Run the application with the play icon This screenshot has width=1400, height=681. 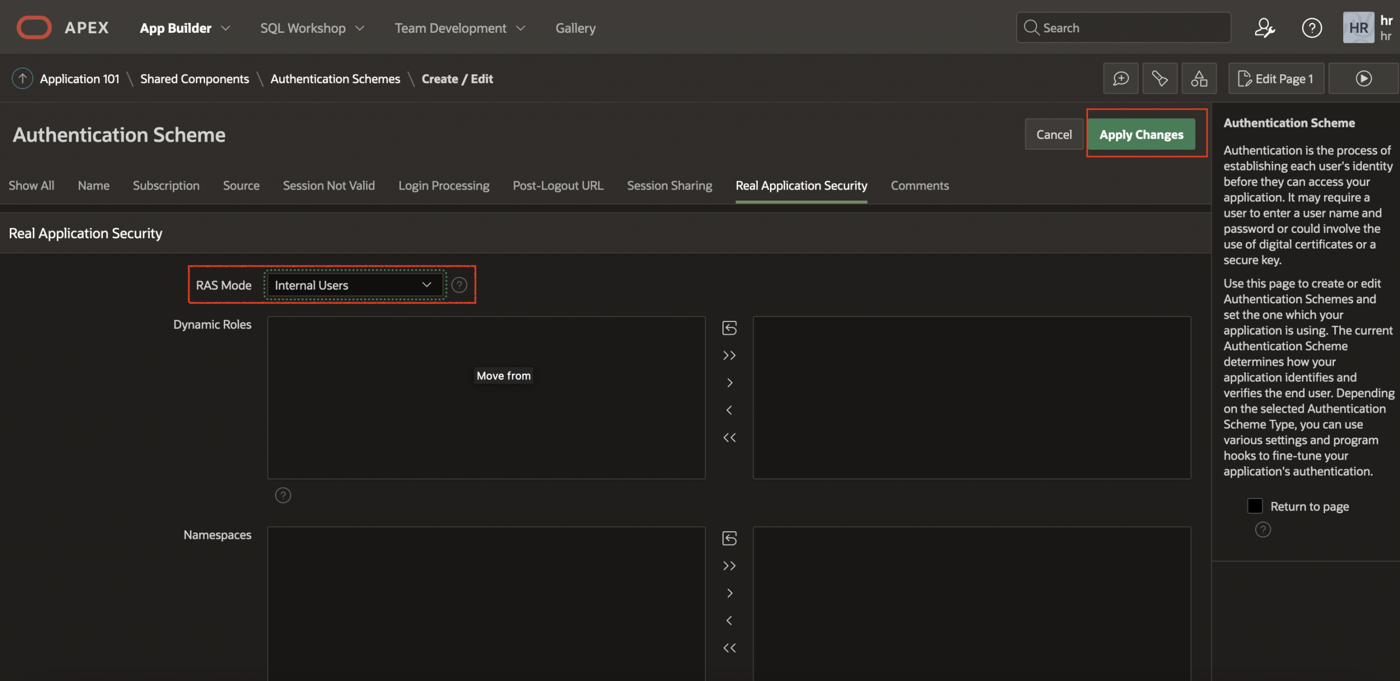1363,78
